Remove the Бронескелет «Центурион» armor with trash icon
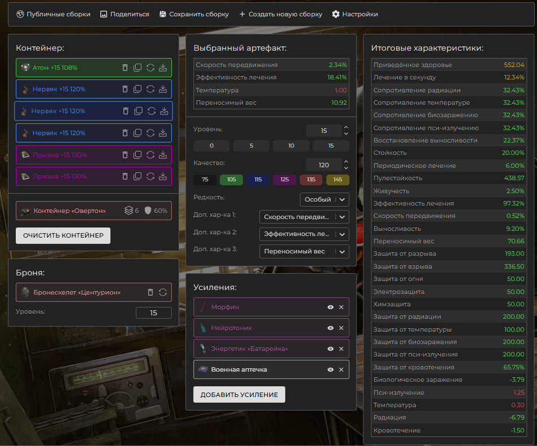 pos(150,292)
